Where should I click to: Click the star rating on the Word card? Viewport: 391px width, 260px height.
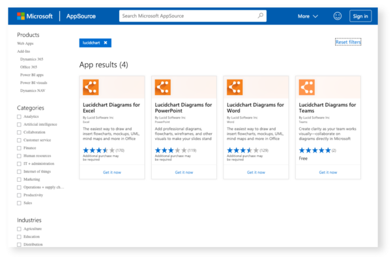(243, 151)
